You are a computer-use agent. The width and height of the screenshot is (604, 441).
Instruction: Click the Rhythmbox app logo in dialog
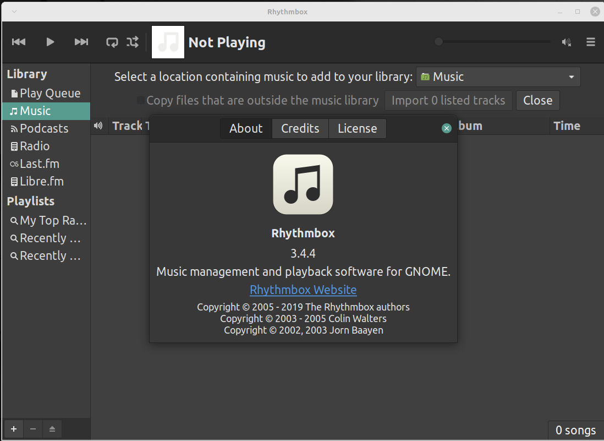[303, 184]
